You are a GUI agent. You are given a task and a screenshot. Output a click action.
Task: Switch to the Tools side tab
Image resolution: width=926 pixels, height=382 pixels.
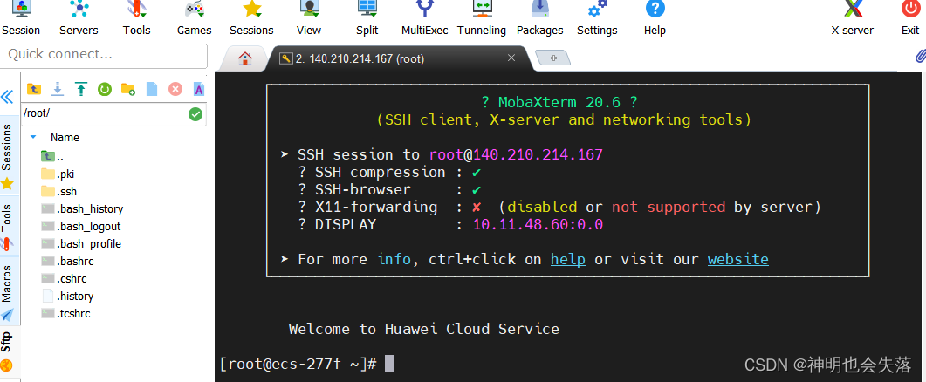point(7,226)
